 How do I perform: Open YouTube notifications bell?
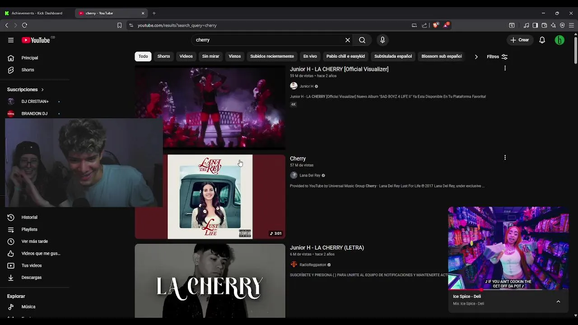pos(542,40)
